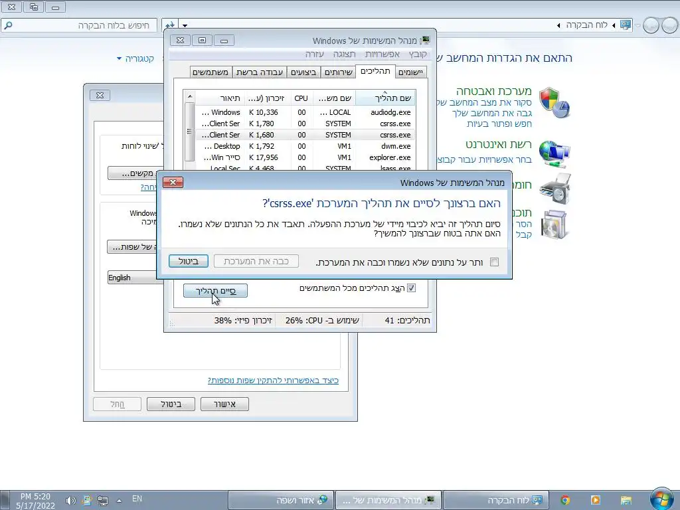
Task: Switch to לוח הבקרה taskbar button
Action: pyautogui.click(x=495, y=500)
